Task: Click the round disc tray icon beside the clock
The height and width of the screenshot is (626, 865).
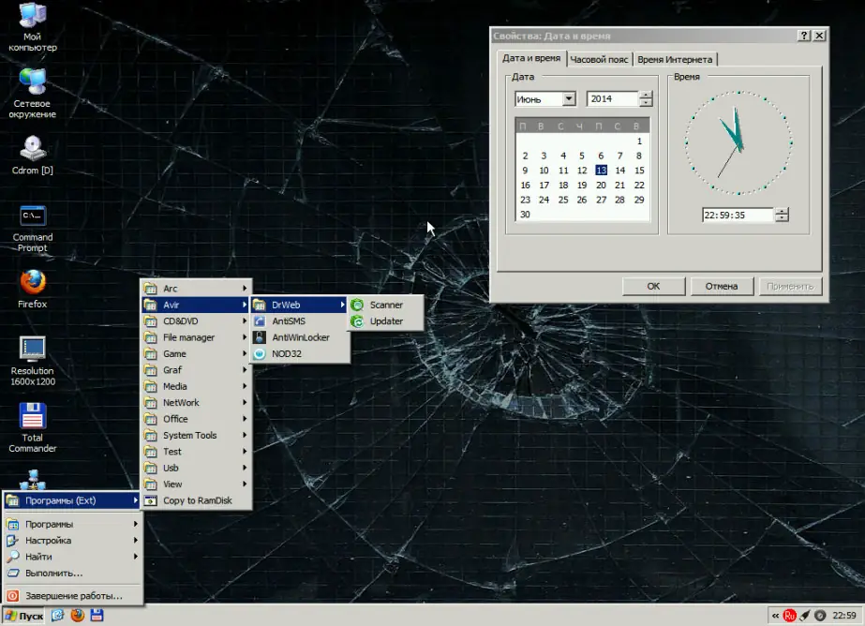Action: click(820, 616)
